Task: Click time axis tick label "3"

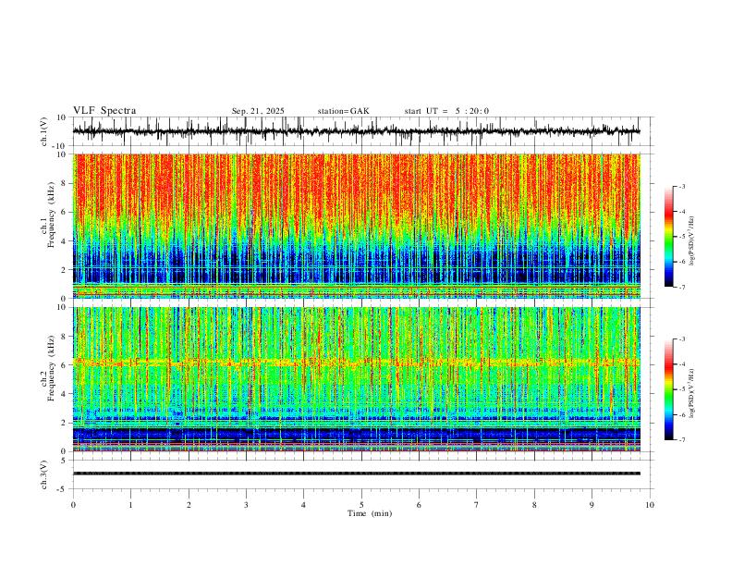Action: 246,505
